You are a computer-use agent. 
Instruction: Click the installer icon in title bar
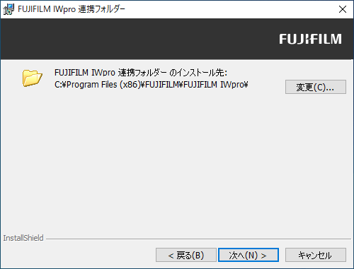click(8, 9)
